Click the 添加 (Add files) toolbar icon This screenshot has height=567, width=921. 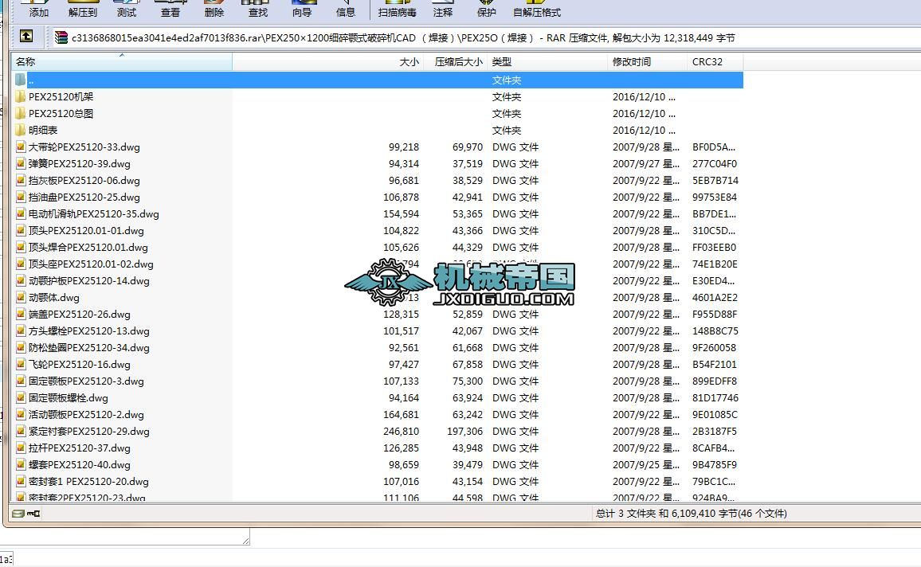[38, 10]
